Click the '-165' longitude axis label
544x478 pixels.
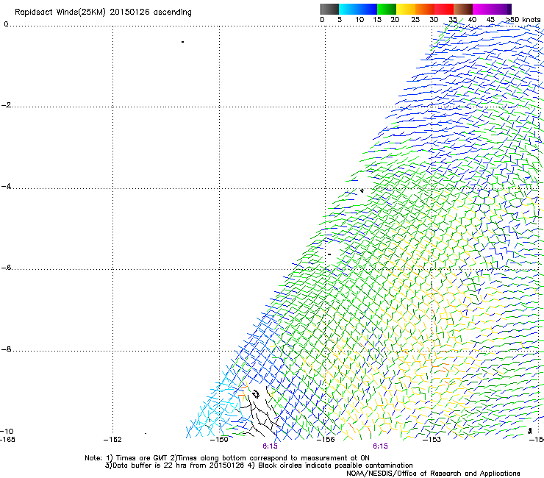point(7,440)
